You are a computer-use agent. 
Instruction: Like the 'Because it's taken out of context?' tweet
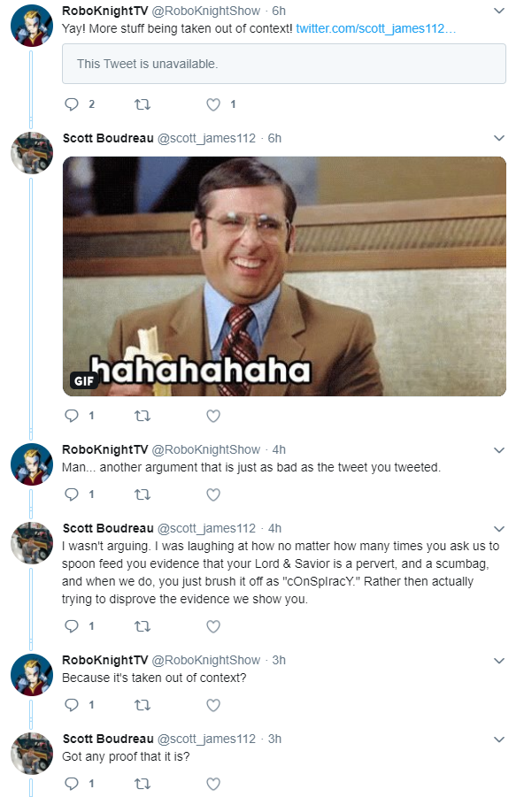point(213,705)
